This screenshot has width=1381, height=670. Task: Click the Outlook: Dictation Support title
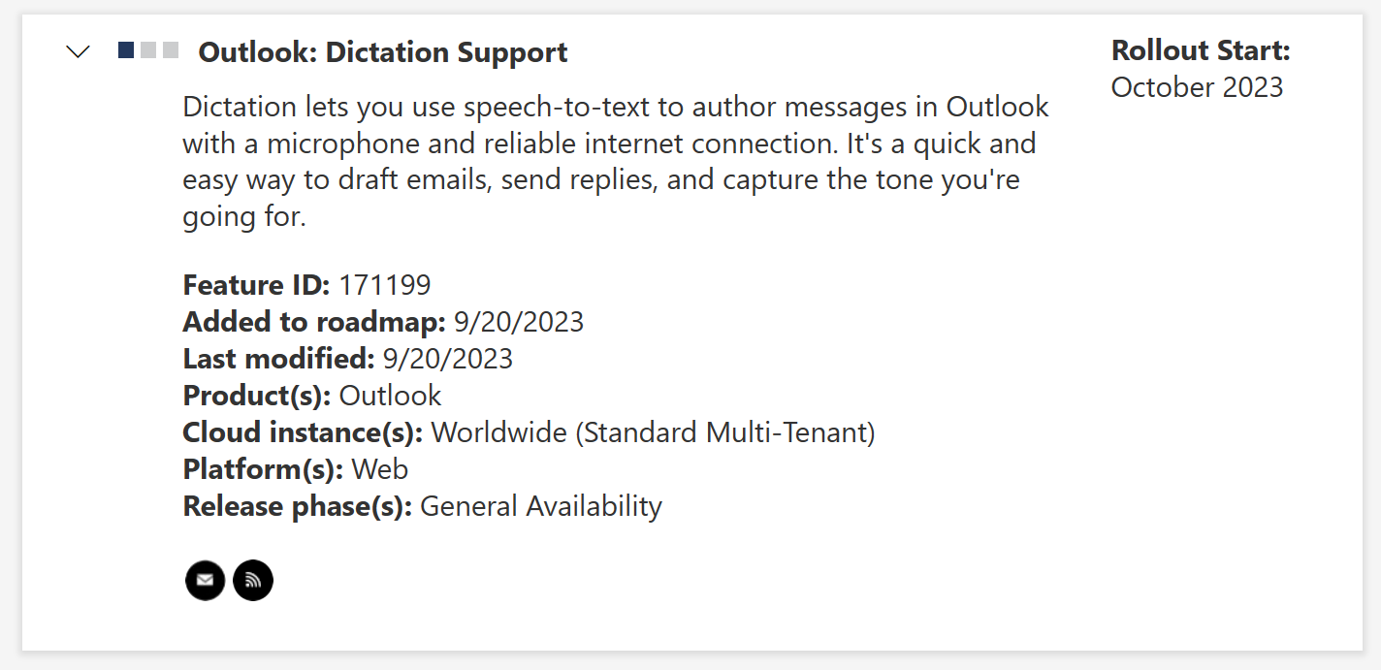[383, 52]
